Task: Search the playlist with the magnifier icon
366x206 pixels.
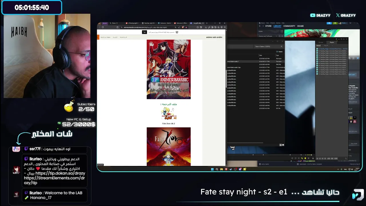Action: click(346, 159)
